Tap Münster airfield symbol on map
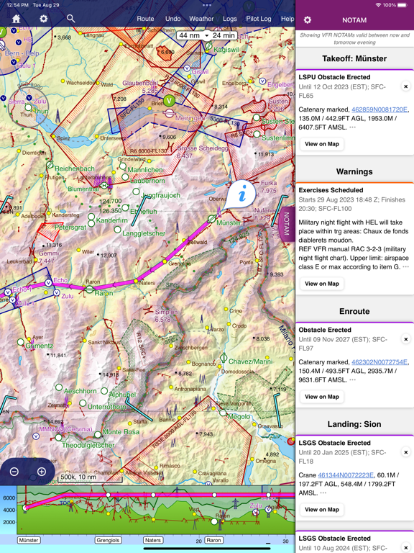Screen dimensions: 414x553 point(211,219)
